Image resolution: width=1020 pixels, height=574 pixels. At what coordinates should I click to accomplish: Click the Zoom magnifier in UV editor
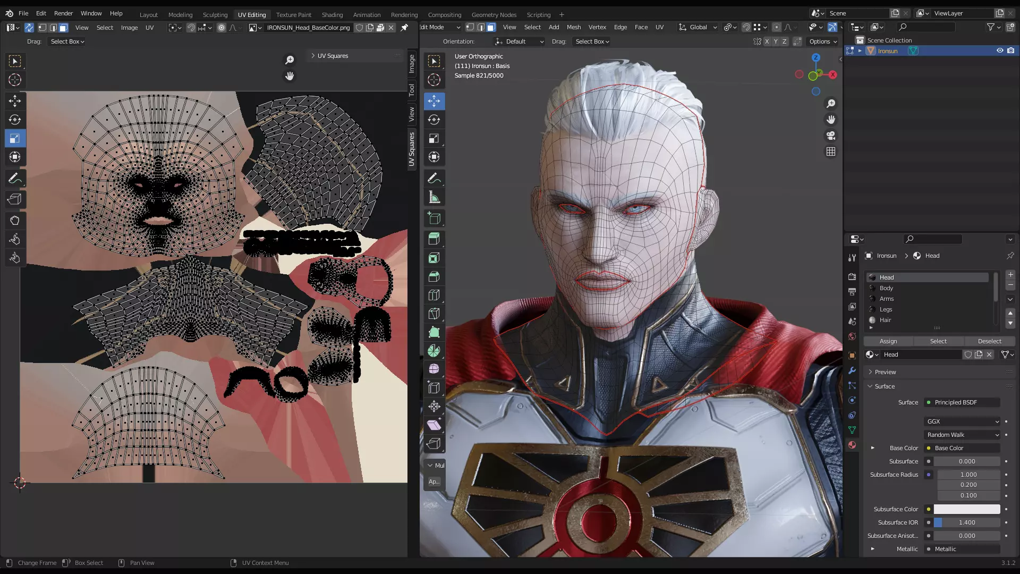(x=290, y=60)
